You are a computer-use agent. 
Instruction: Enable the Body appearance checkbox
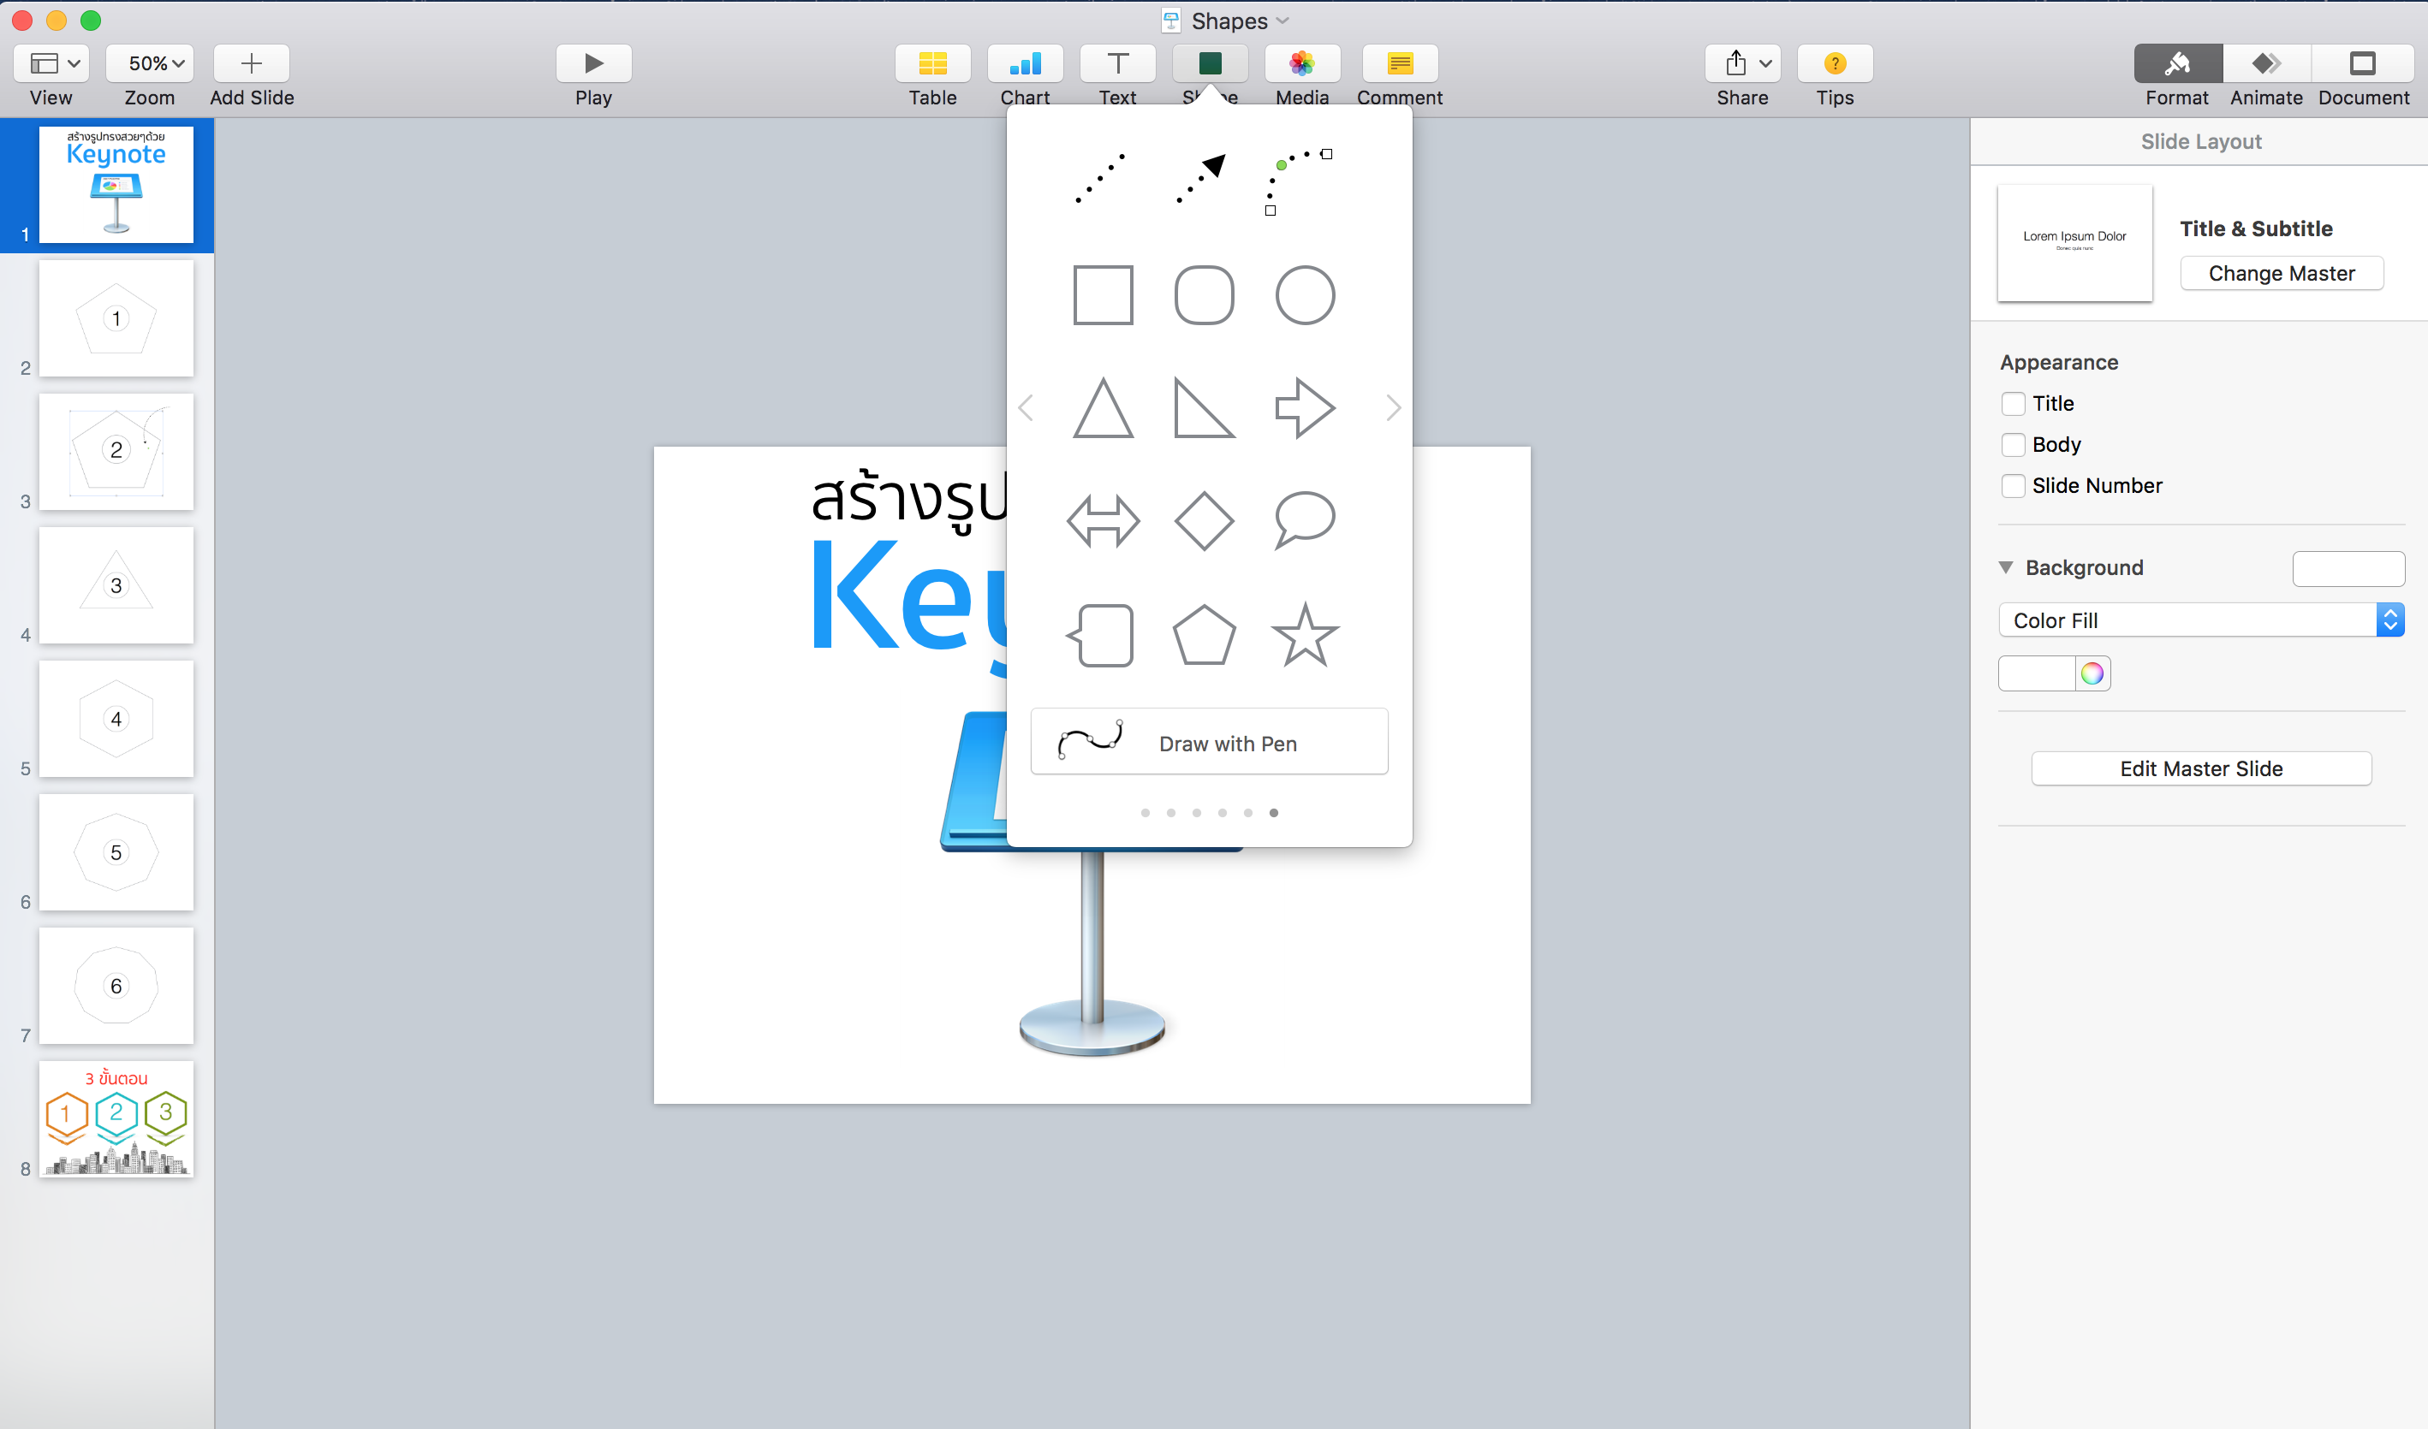click(x=2014, y=444)
